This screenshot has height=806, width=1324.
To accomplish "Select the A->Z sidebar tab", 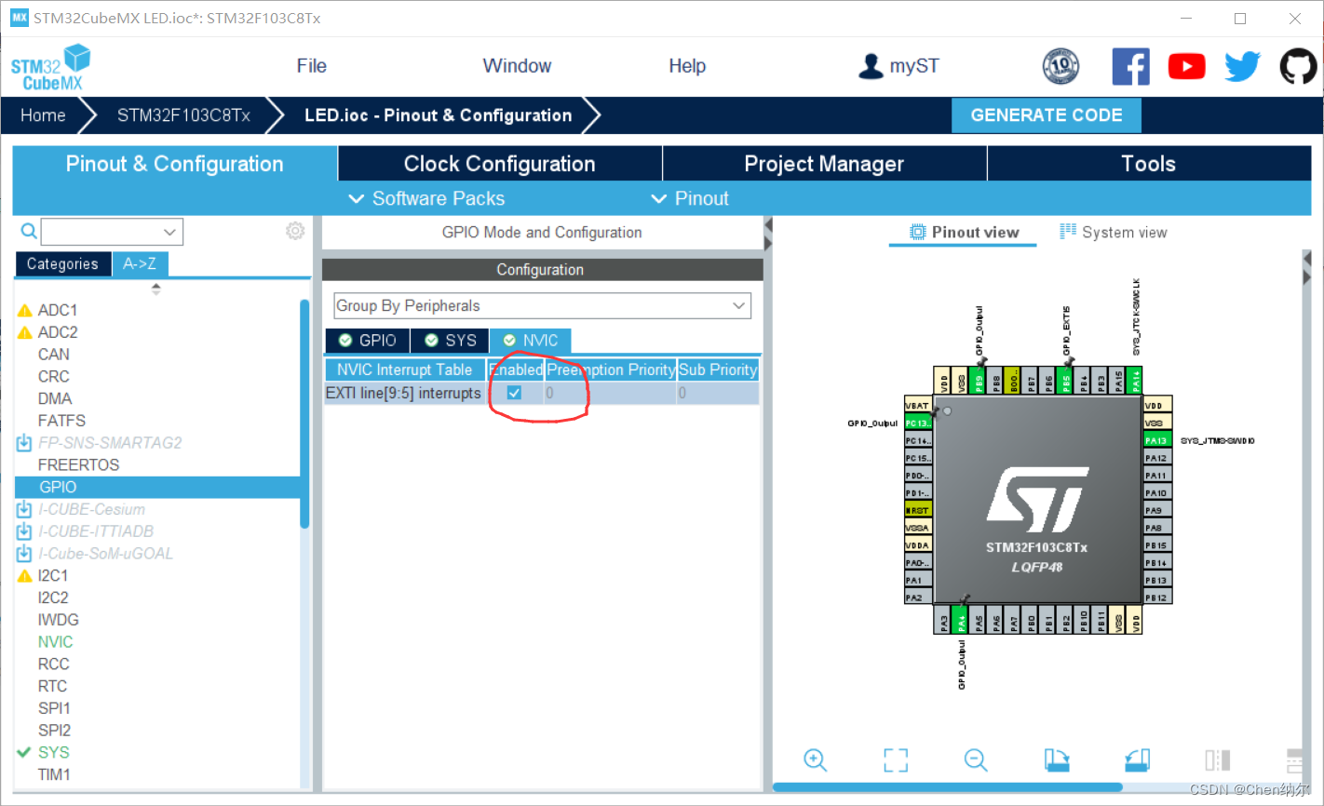I will click(x=140, y=264).
